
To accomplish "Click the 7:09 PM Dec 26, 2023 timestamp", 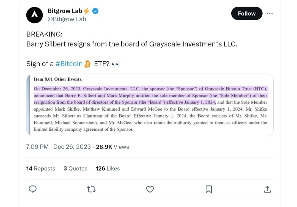I will coord(58,147).
